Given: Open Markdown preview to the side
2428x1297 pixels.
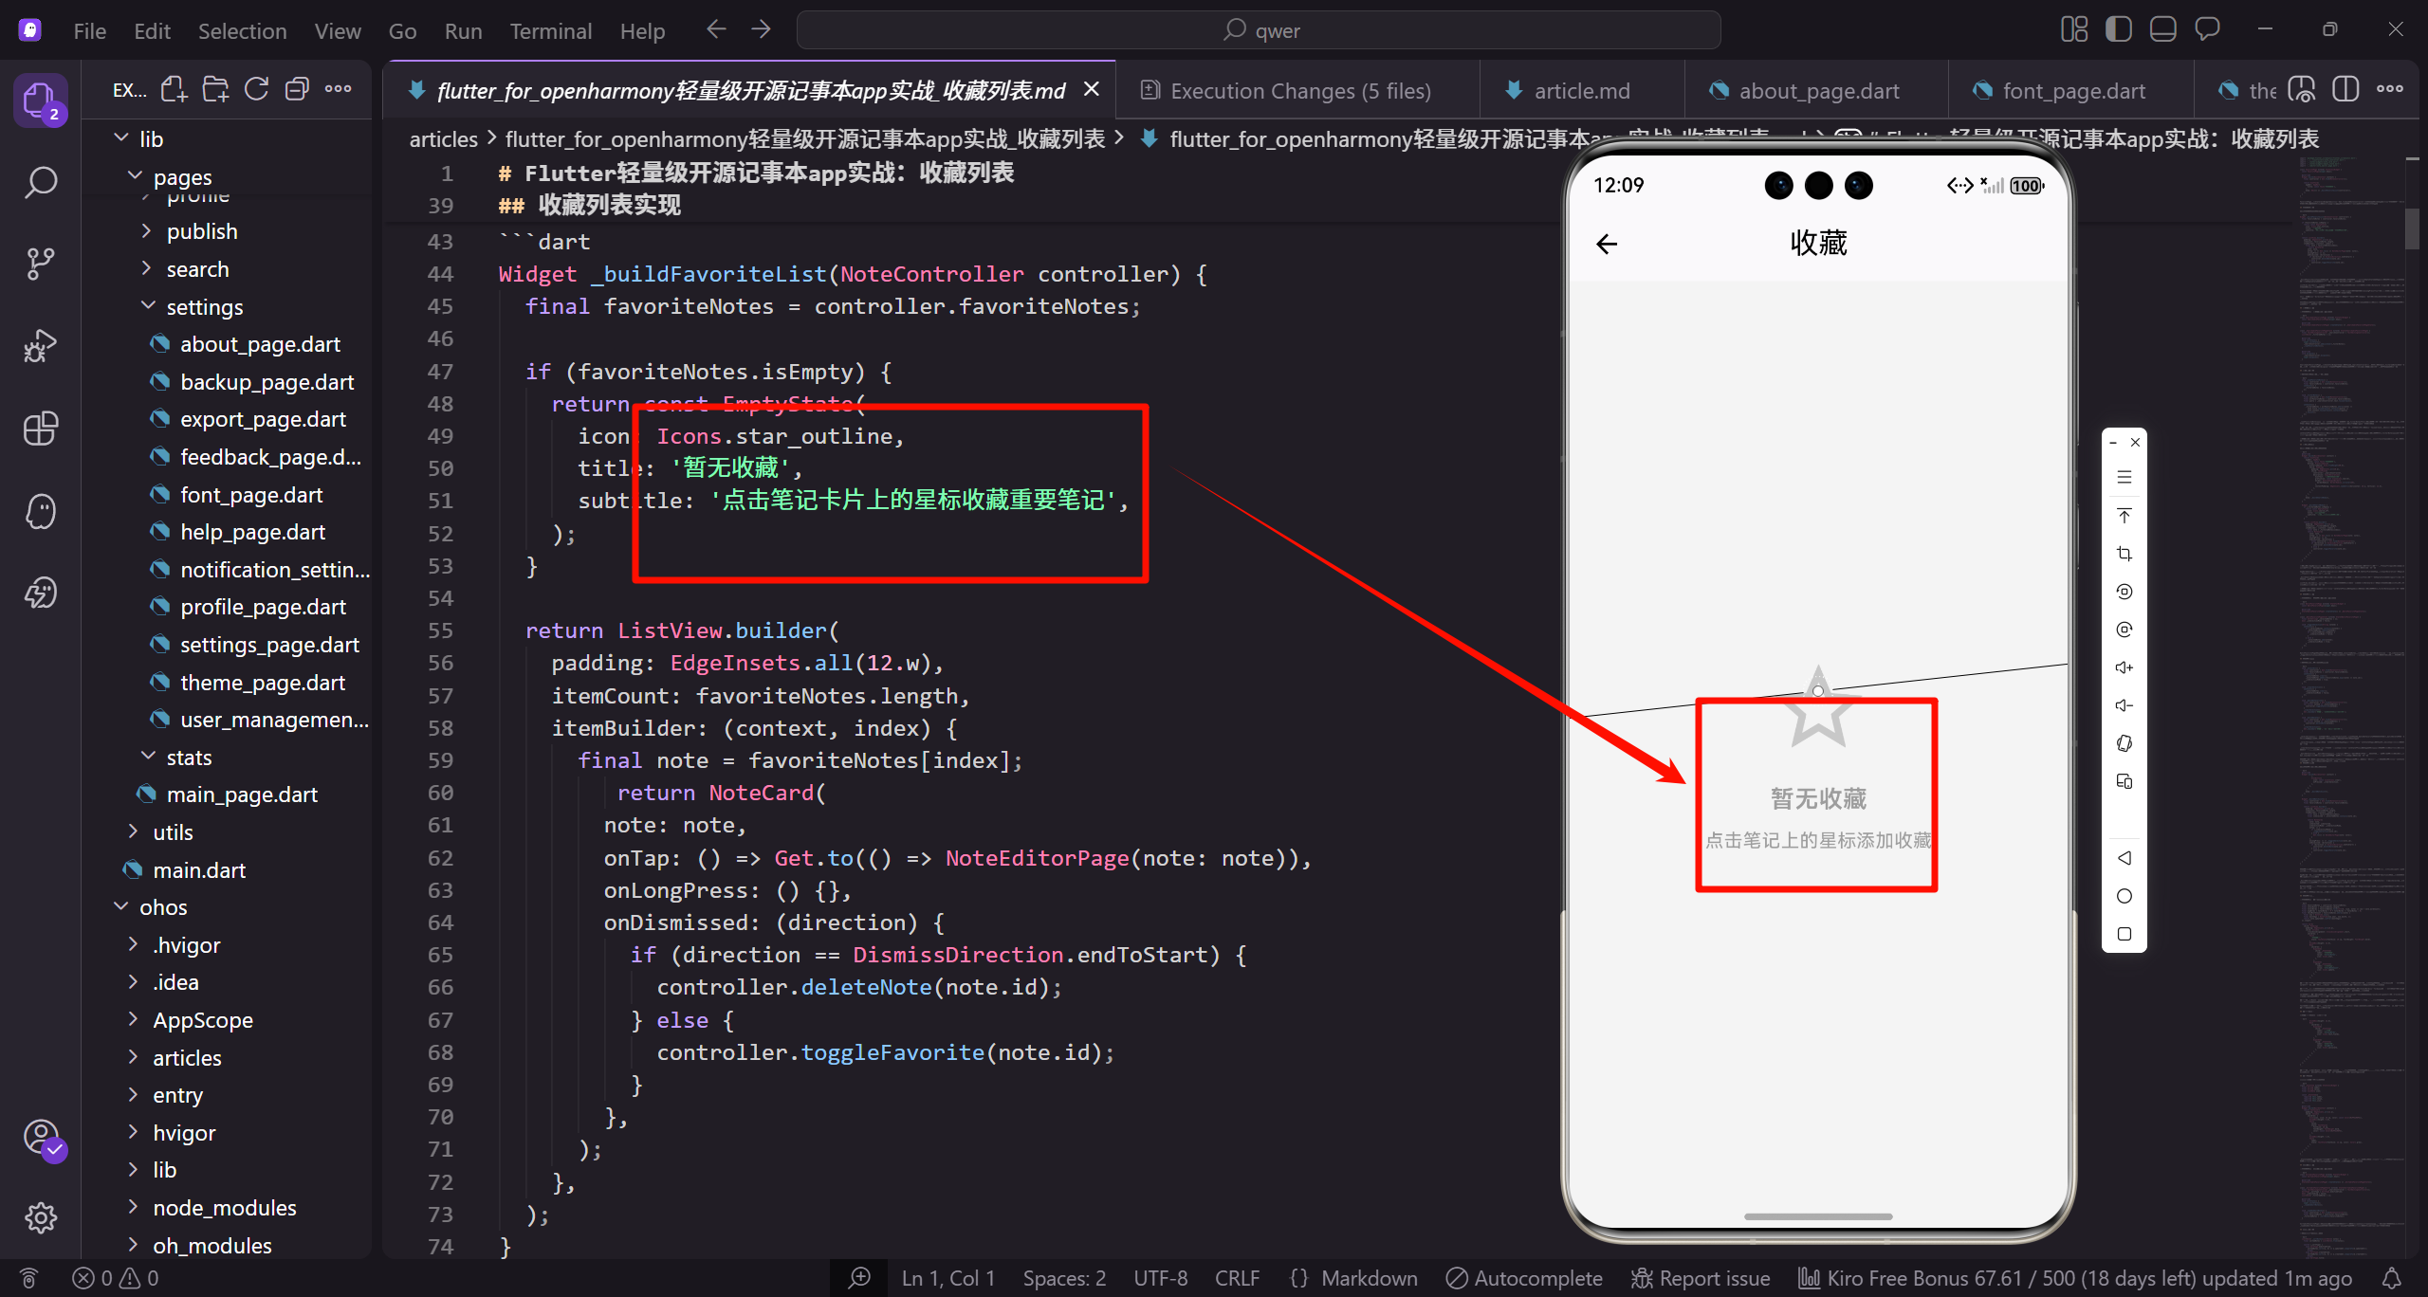Looking at the screenshot, I should point(2302,90).
